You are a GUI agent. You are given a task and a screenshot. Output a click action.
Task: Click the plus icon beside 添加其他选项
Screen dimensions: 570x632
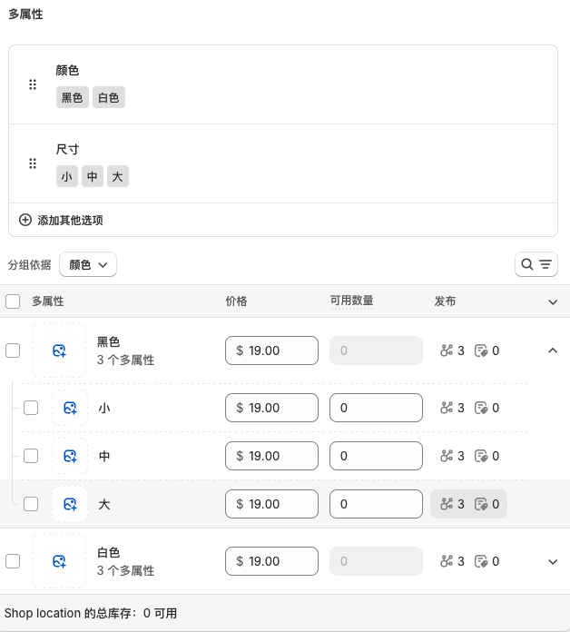[x=25, y=220]
